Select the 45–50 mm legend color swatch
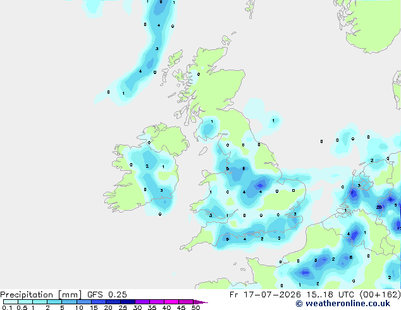This screenshot has height=310, width=401. [x=186, y=302]
